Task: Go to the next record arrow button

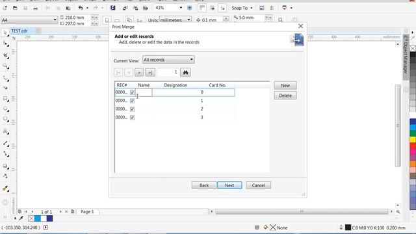Action: point(139,72)
